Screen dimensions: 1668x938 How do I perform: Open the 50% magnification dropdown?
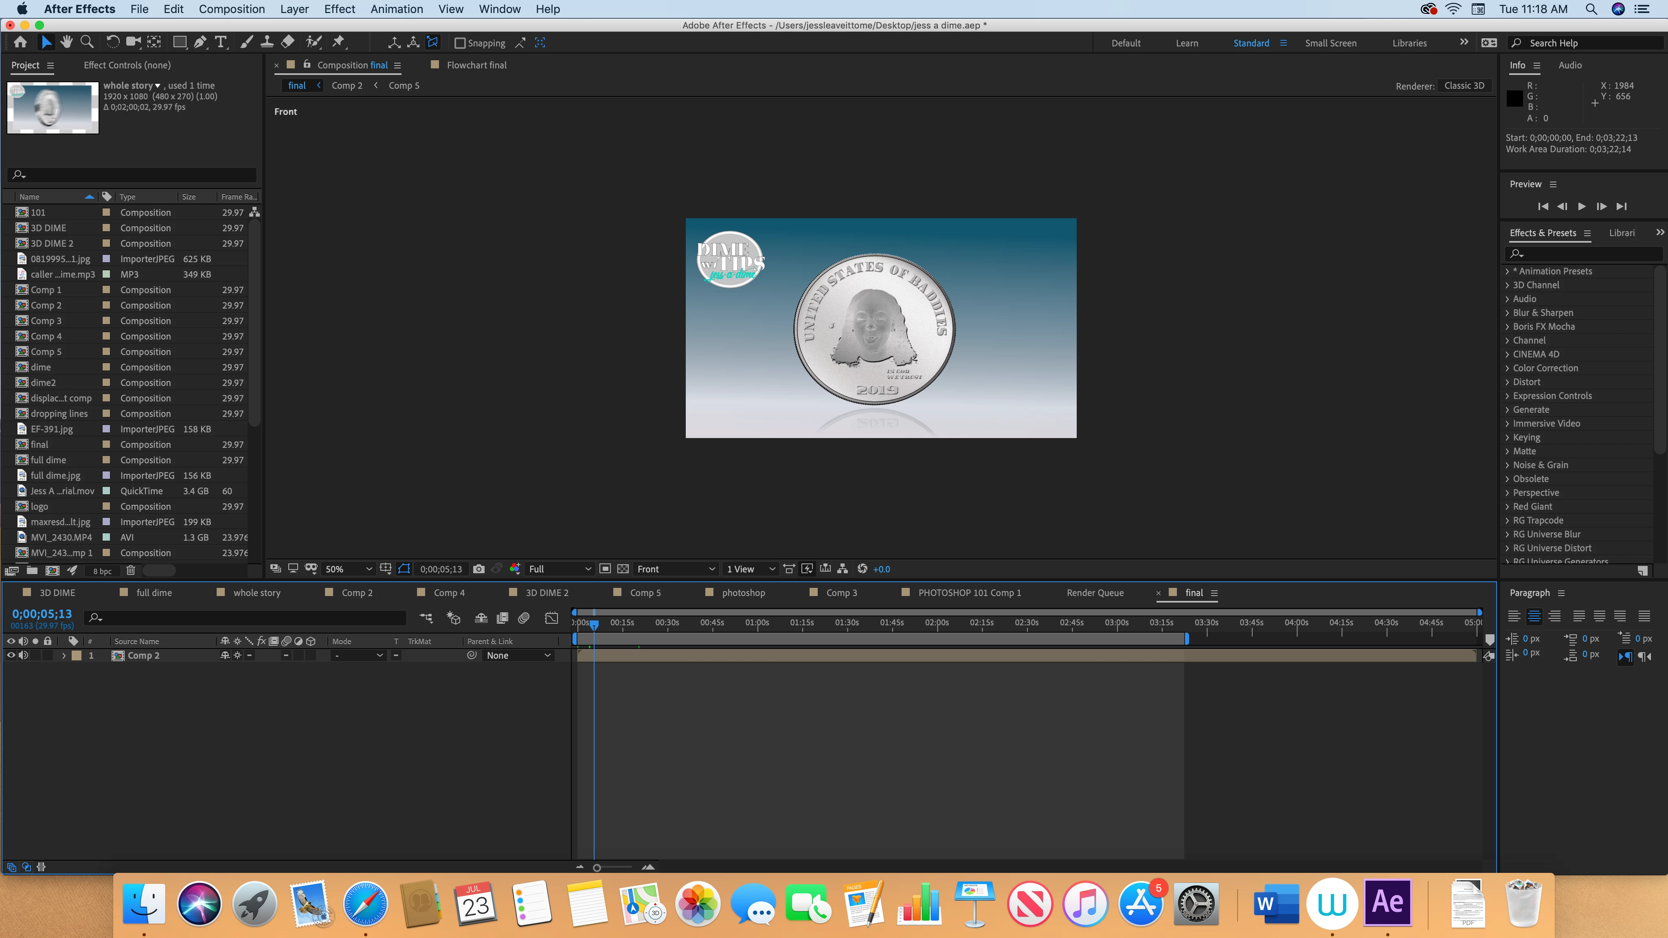tap(348, 569)
